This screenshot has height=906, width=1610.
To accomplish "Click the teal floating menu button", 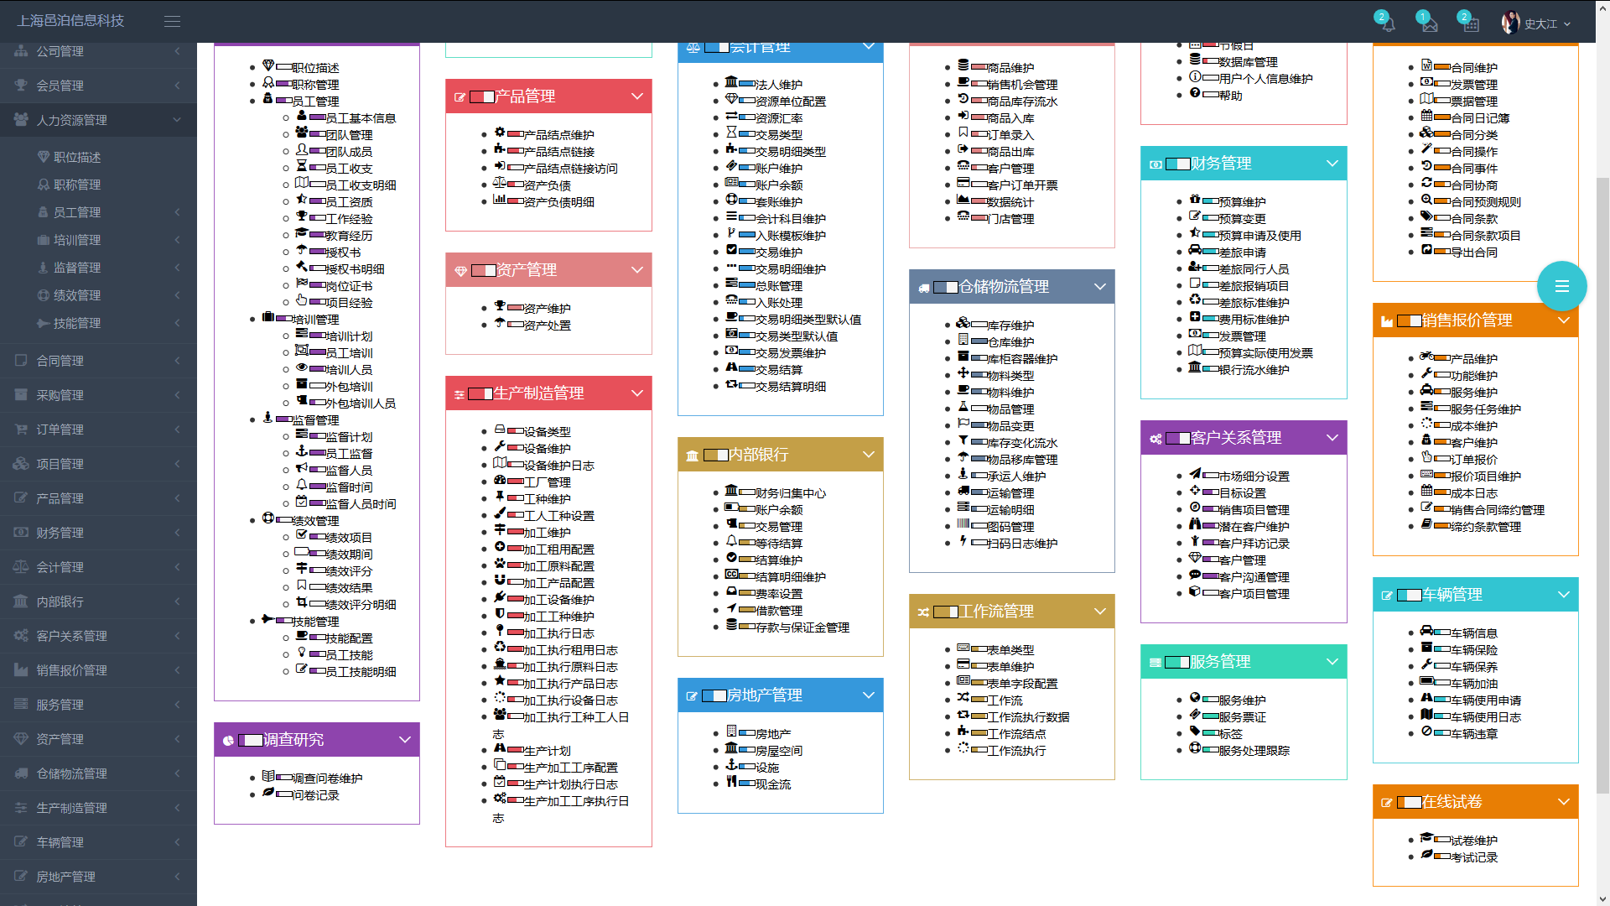I will [1561, 286].
